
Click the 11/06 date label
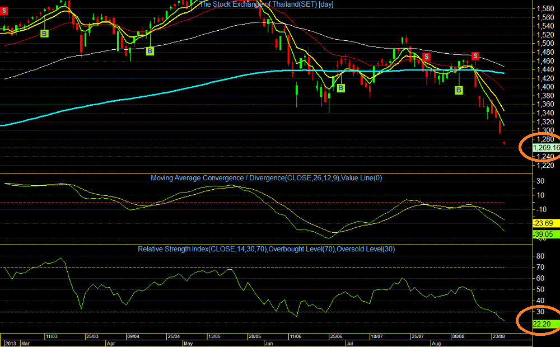tap(296, 336)
